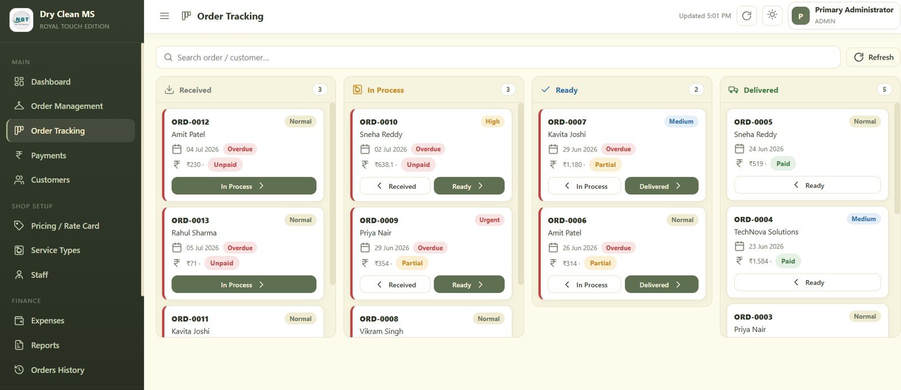Open Order Management in sidebar

click(70, 106)
